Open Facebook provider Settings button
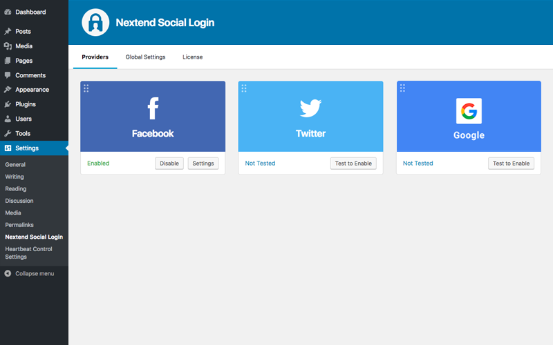The height and width of the screenshot is (345, 553). pos(203,164)
